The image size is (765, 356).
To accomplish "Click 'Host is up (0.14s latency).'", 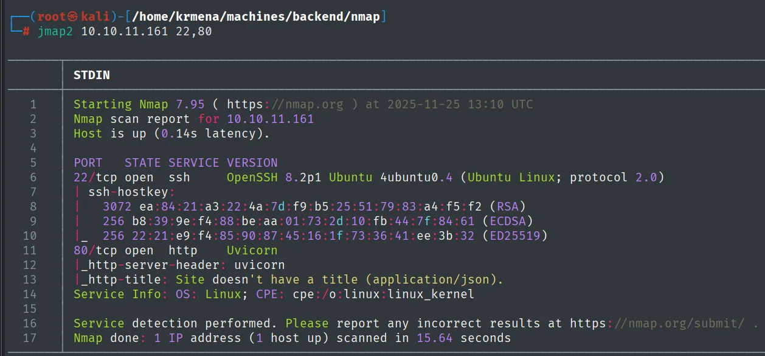I will coord(171,133).
